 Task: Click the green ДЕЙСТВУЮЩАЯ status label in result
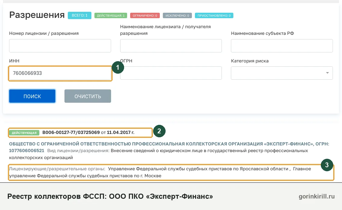click(x=24, y=133)
